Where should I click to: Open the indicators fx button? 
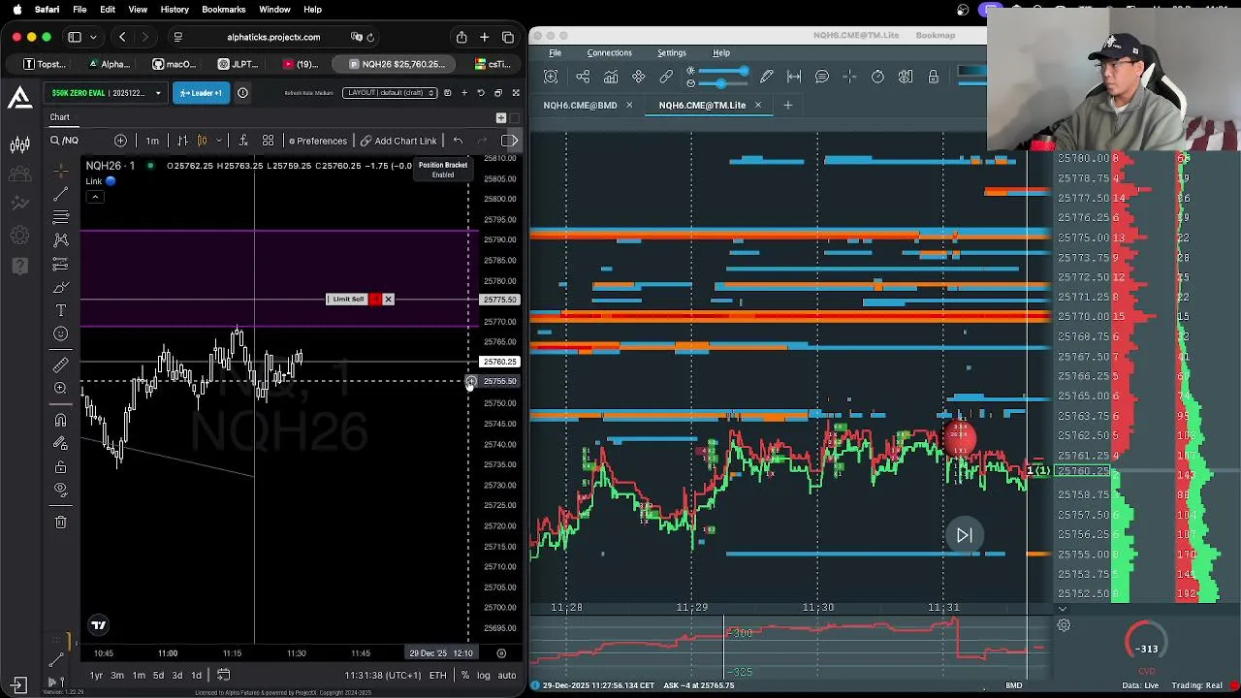[x=242, y=141]
